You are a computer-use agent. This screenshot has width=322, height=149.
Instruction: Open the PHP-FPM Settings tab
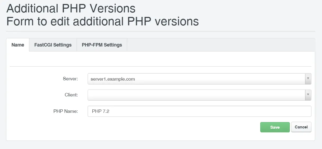pos(102,45)
